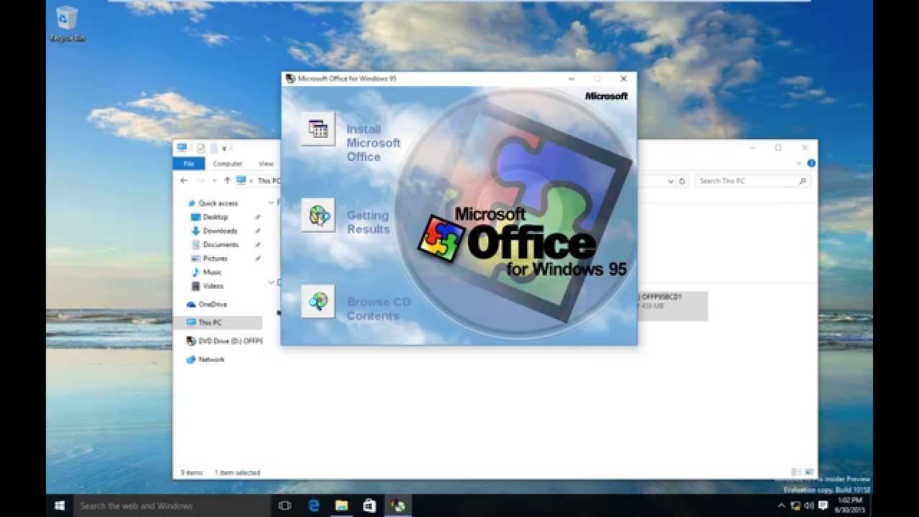Select Network in the navigation pane

click(x=211, y=359)
